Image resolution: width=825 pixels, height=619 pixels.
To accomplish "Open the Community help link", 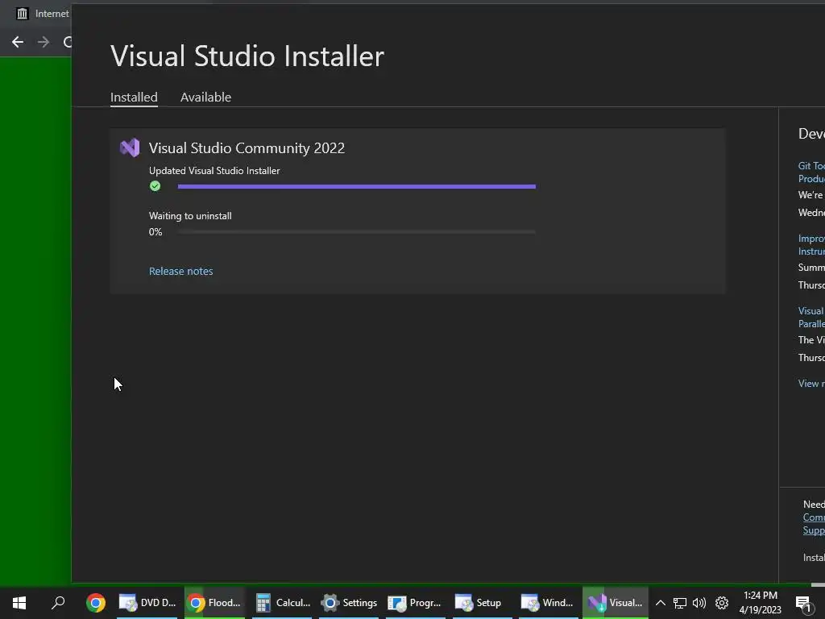I will (x=814, y=517).
